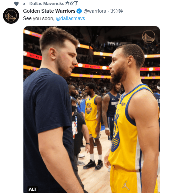Image resolution: width=179 pixels, height=193 pixels.
Task: Click the "x -" prefix before Dallas Mavericks
Action: click(x=26, y=4)
